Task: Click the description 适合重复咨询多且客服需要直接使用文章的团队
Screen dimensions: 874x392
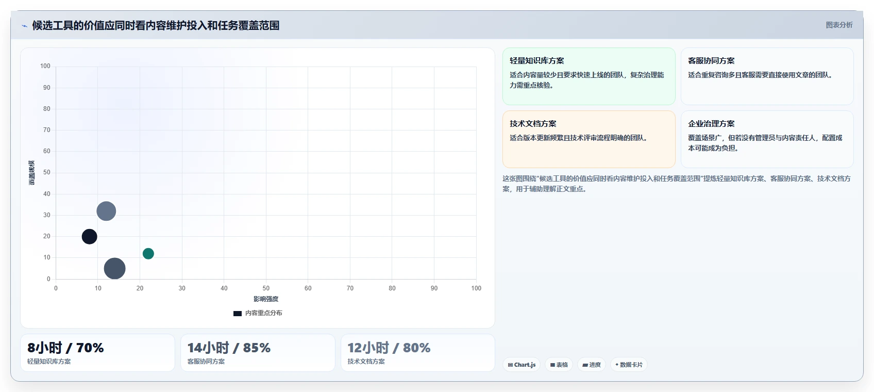Action: click(x=761, y=75)
